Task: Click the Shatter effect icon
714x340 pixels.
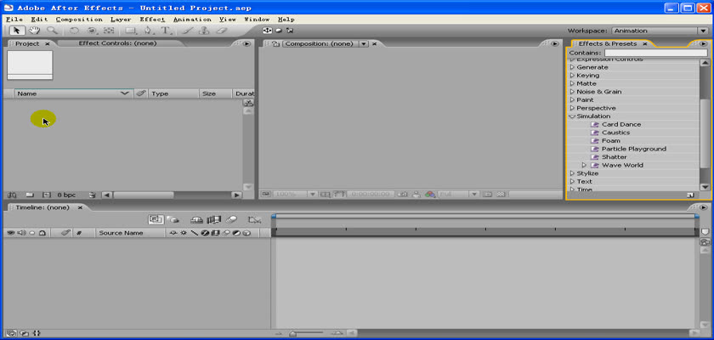Action: click(594, 157)
